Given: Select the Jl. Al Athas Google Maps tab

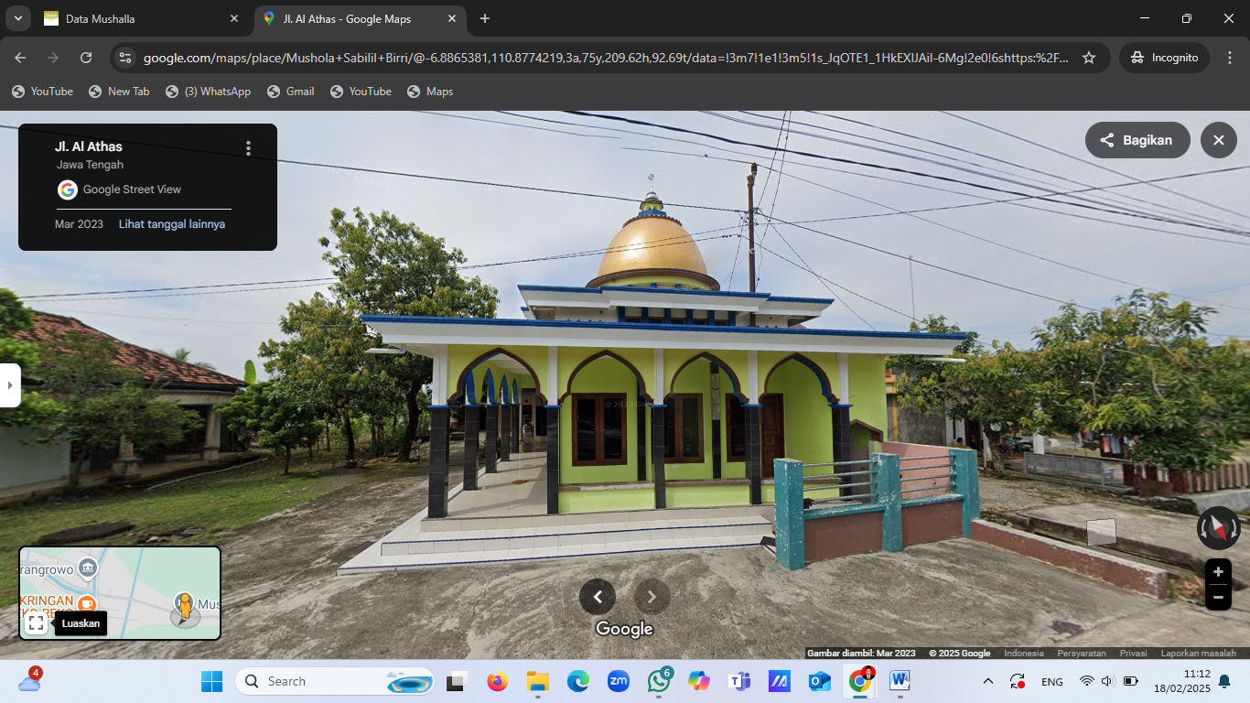Looking at the screenshot, I should (358, 18).
